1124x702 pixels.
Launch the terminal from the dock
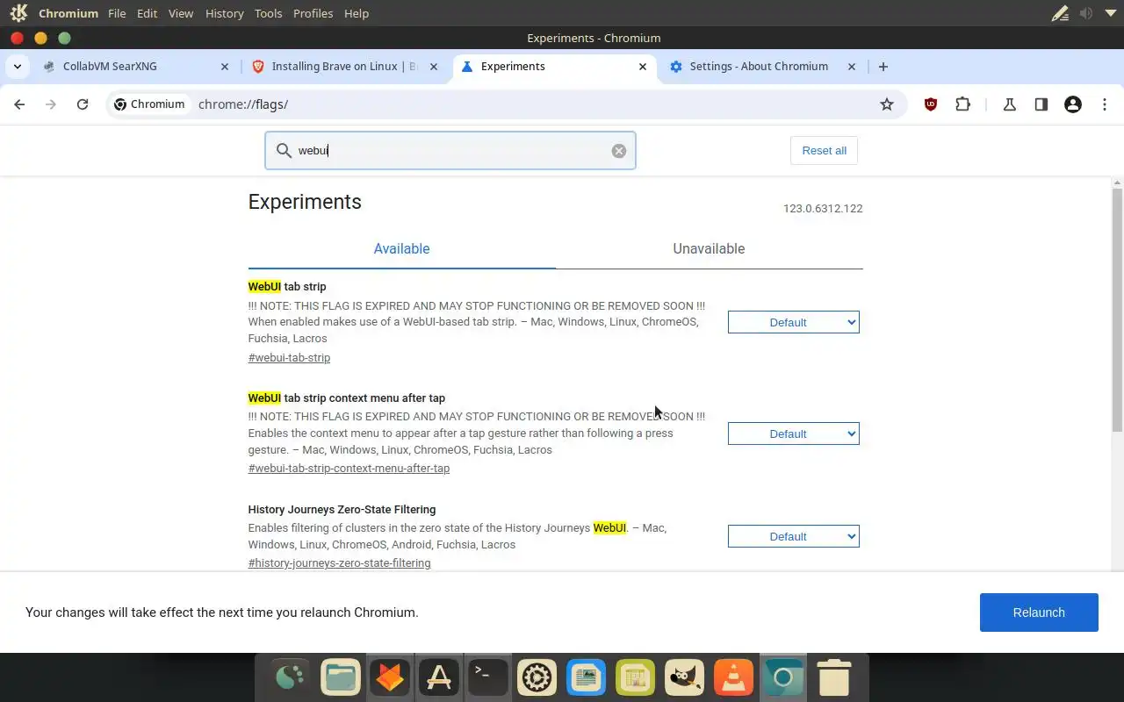487,677
